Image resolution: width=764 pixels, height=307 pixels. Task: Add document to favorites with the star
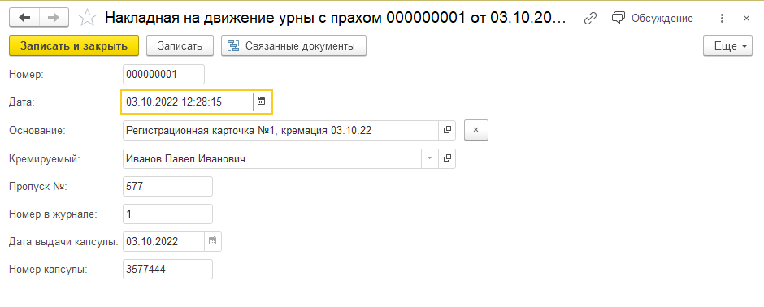pyautogui.click(x=87, y=18)
